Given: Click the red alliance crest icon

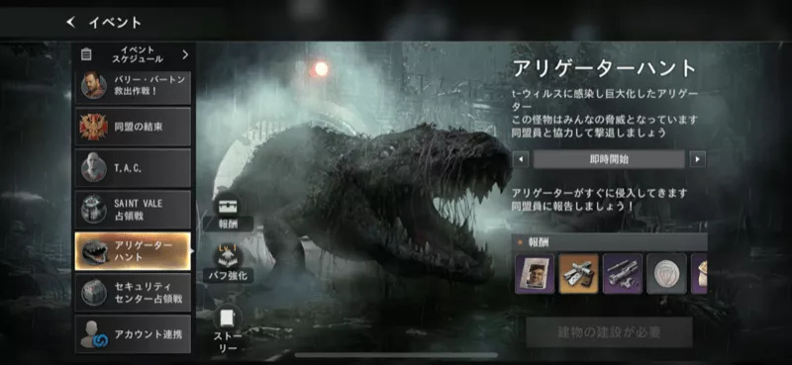Looking at the screenshot, I should 94,127.
